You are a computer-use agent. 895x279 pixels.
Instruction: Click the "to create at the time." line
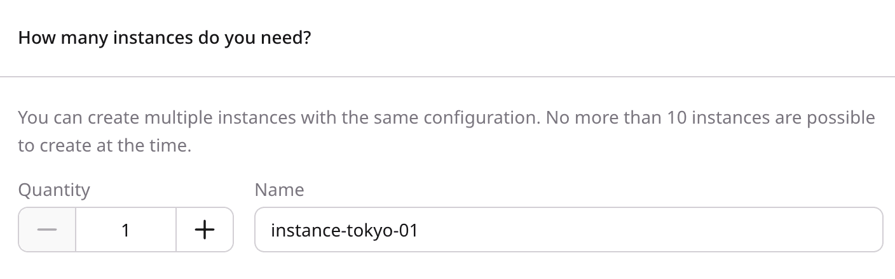(104, 146)
